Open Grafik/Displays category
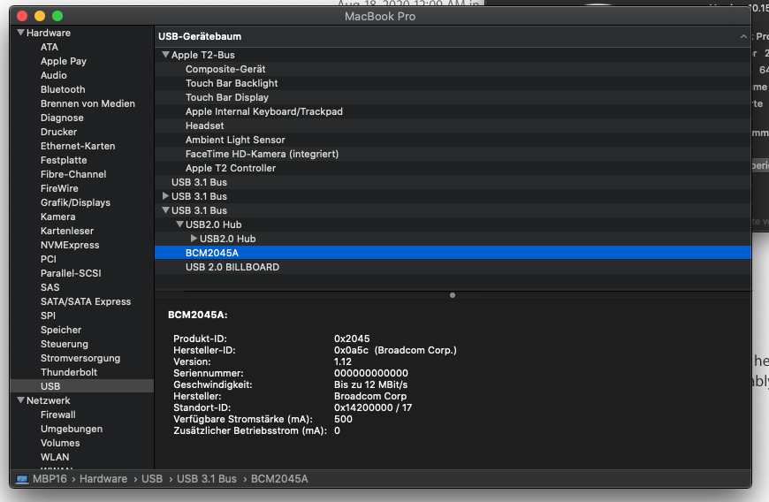Screen dimensions: 769x502 pyautogui.click(x=75, y=203)
